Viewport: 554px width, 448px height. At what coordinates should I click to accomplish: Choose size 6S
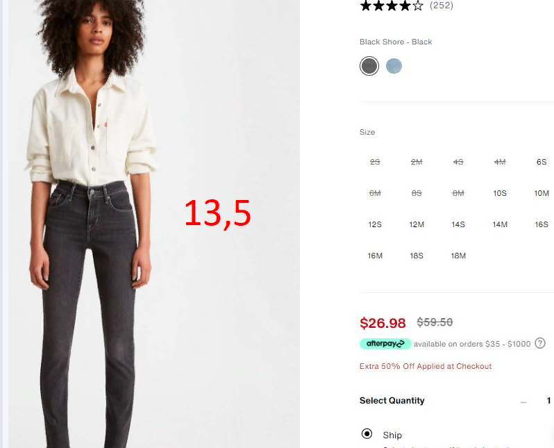(542, 162)
